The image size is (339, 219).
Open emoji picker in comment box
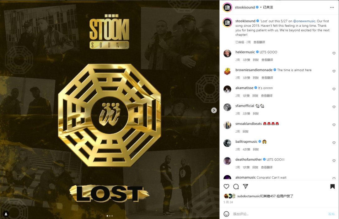coord(226,214)
